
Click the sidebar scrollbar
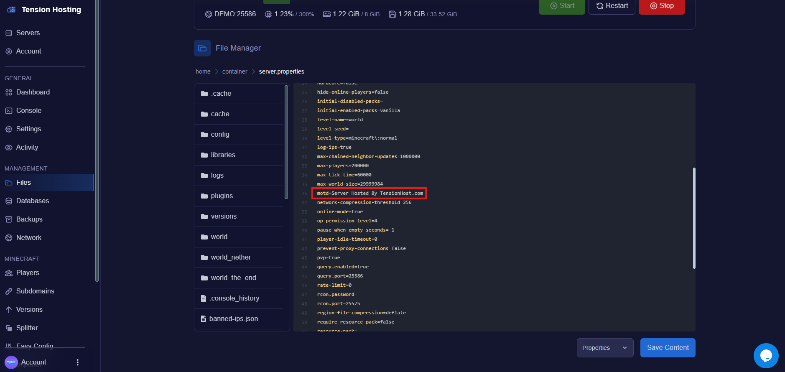click(97, 141)
